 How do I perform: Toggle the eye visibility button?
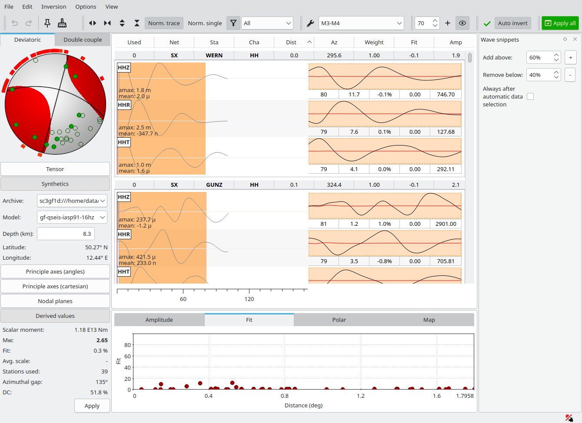(x=462, y=23)
